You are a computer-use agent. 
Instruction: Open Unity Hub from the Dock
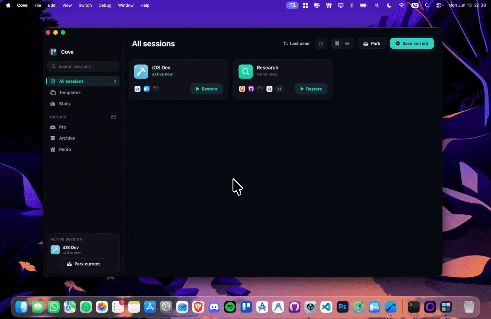tap(310, 307)
